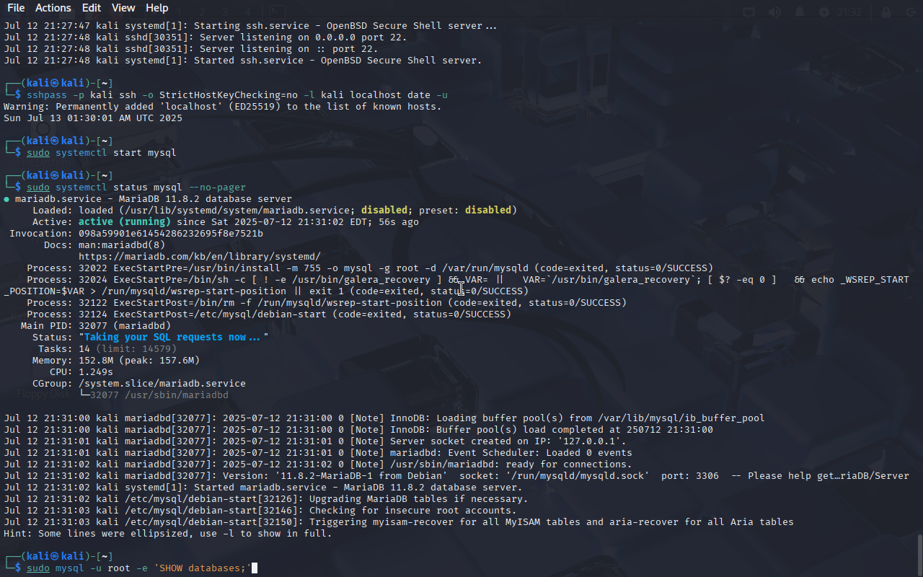Click the 'Started mariadb.service' systemd log line
Viewport: 923px width, 577px height.
(x=263, y=488)
